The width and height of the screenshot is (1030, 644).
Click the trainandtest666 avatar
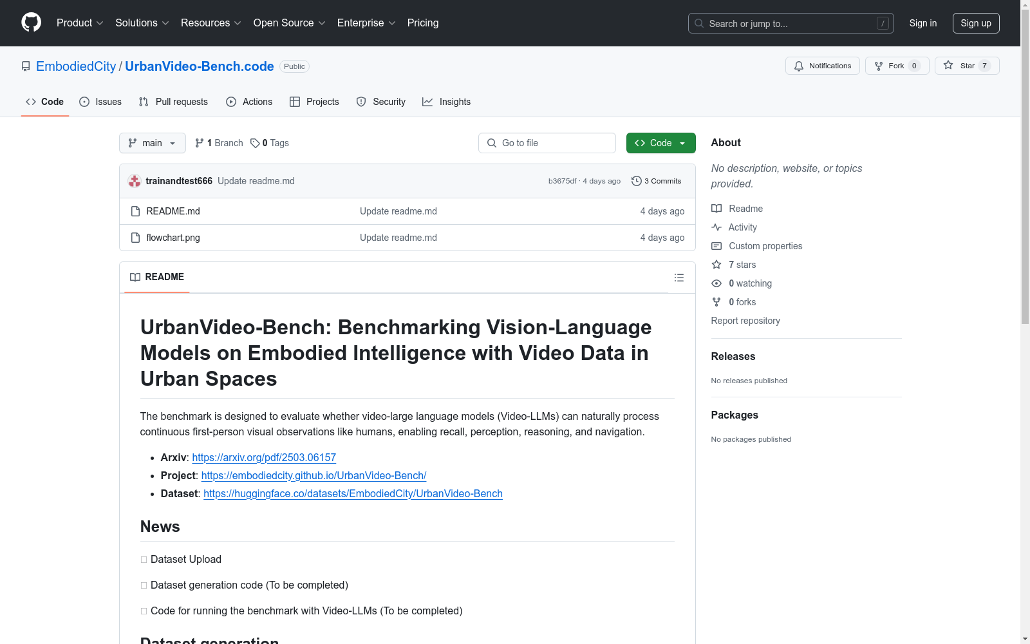coord(135,181)
